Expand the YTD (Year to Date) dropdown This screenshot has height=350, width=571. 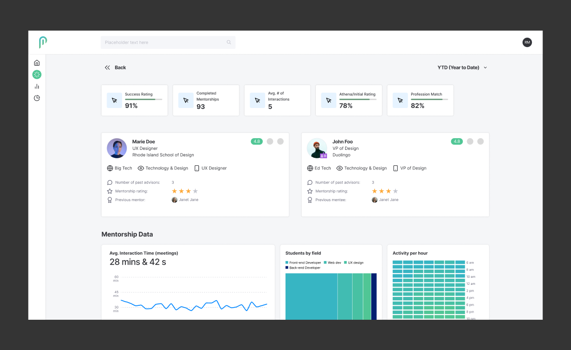click(462, 67)
